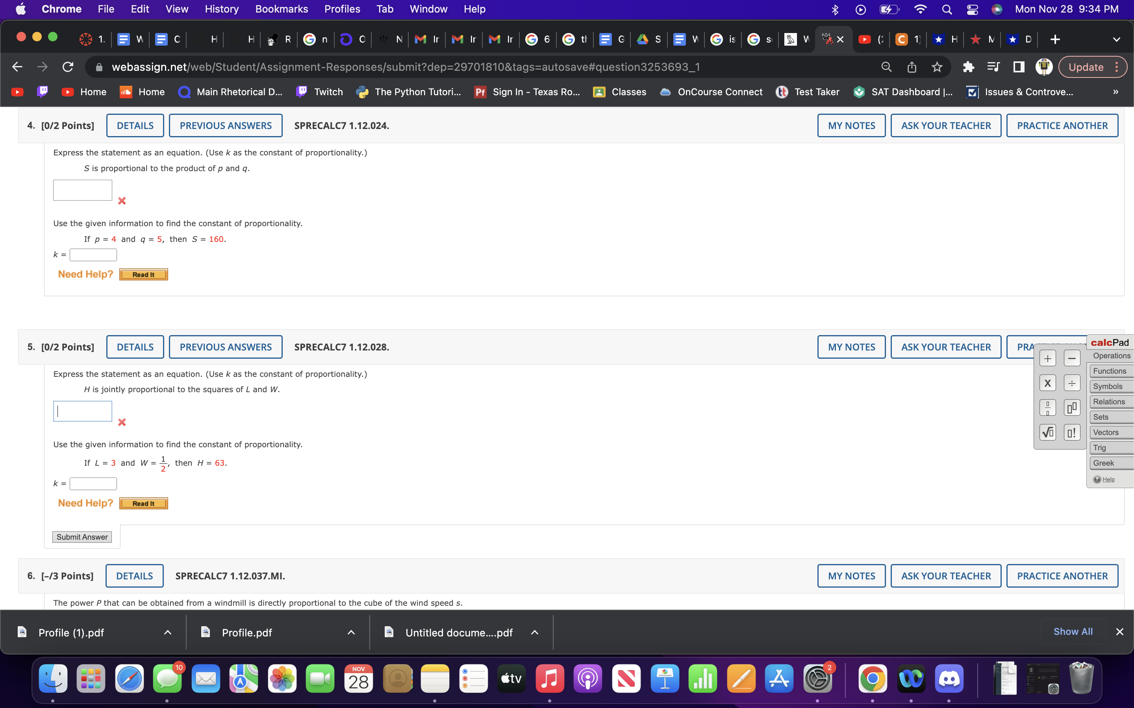Image resolution: width=1134 pixels, height=708 pixels.
Task: Select the square root icon on calcPad
Action: pyautogui.click(x=1048, y=432)
